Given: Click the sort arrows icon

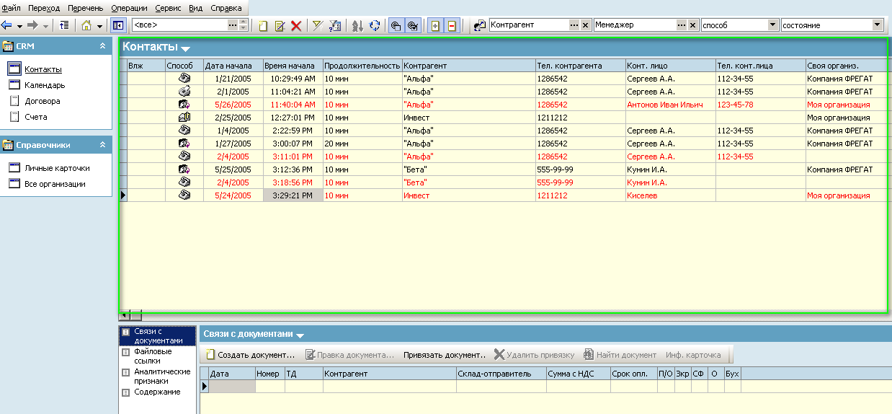Looking at the screenshot, I should tap(357, 26).
